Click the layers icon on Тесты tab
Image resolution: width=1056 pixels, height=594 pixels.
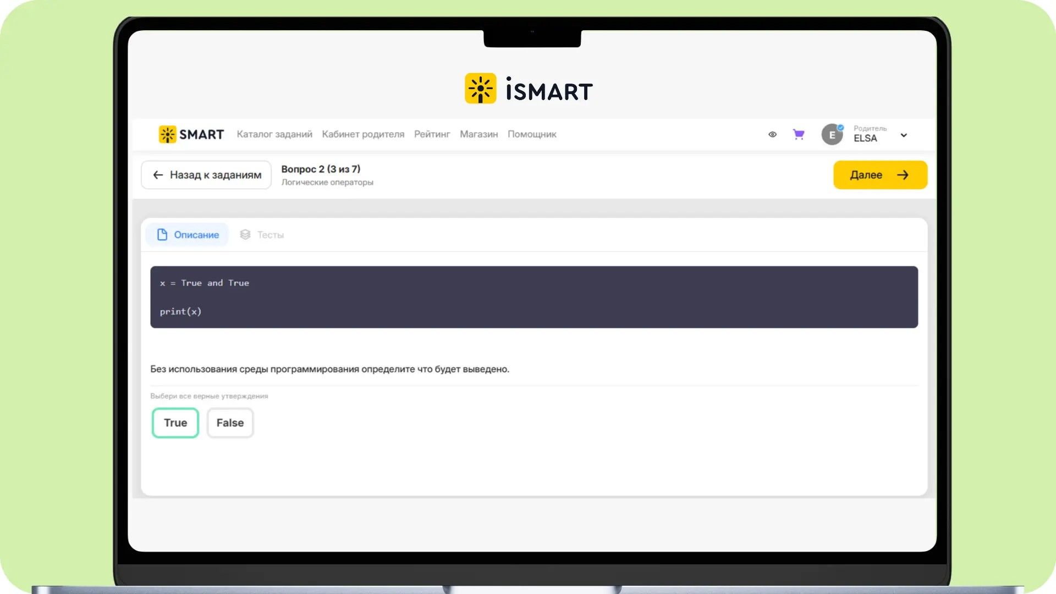click(245, 235)
